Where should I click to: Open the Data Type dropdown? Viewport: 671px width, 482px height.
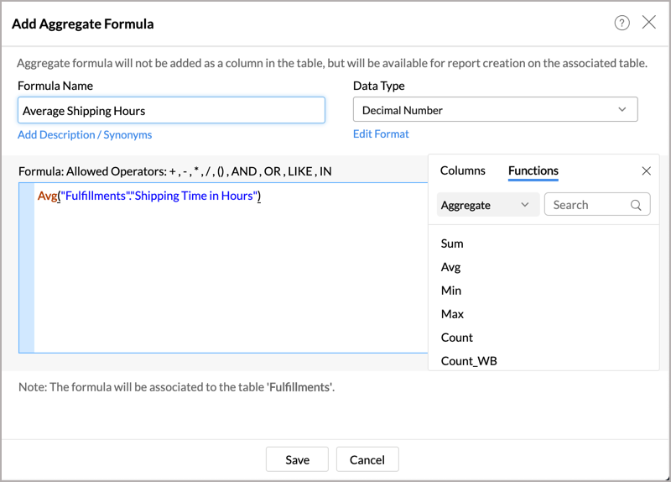[495, 110]
